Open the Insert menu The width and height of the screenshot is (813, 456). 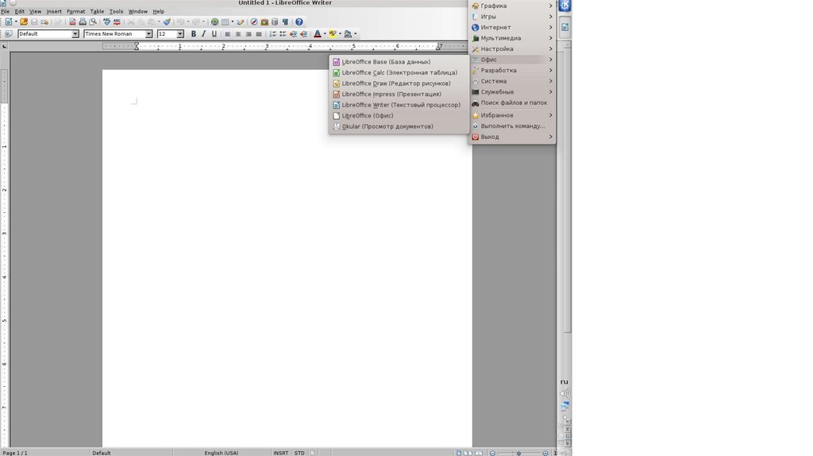[x=54, y=11]
